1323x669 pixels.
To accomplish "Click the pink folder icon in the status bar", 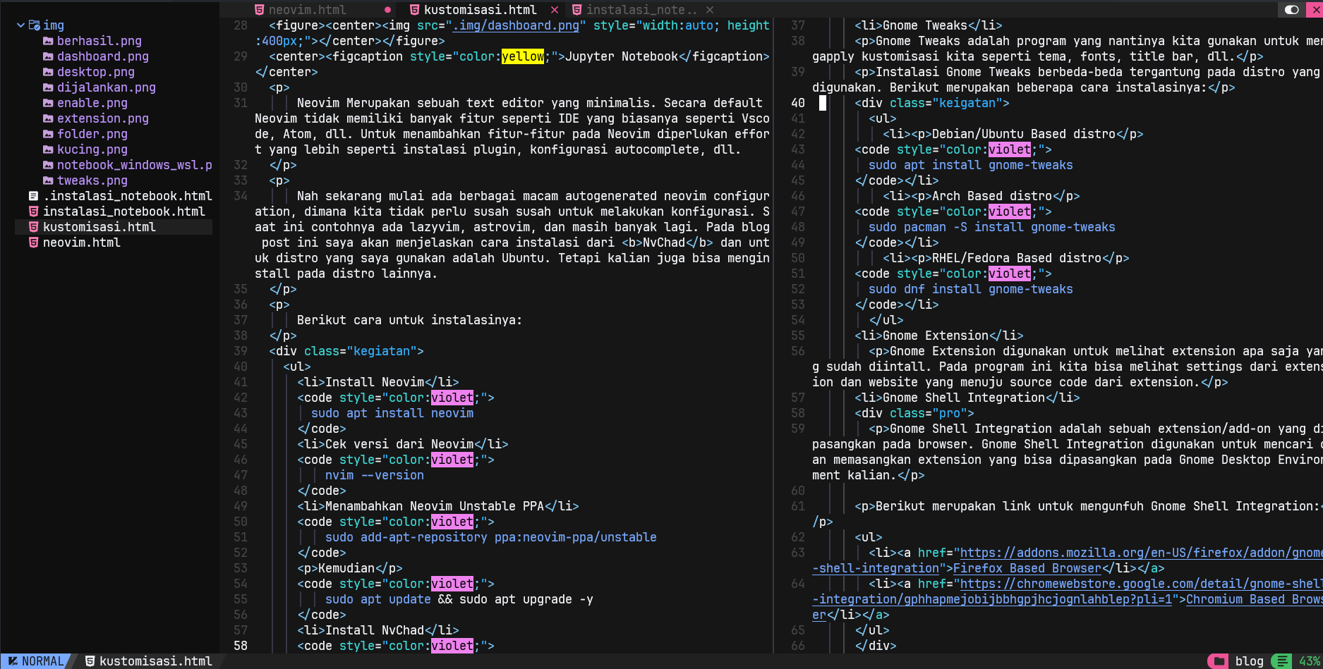I will point(1218,661).
